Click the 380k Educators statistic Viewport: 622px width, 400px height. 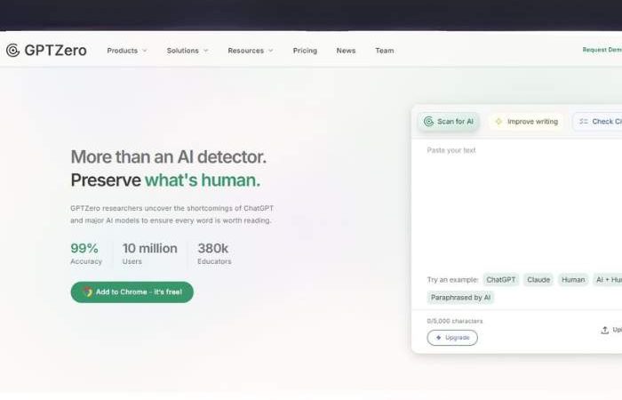(214, 253)
